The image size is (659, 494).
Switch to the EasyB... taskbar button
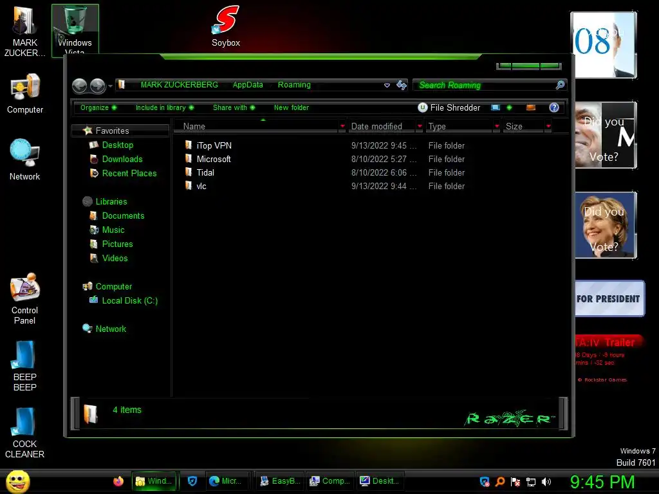(x=281, y=481)
